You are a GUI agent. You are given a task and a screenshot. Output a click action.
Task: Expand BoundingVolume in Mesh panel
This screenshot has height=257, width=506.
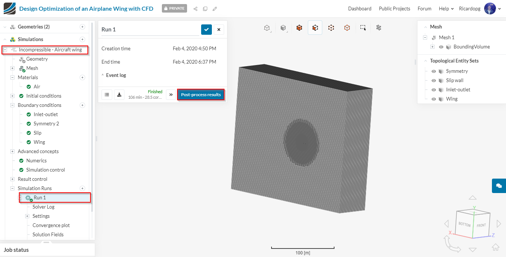coord(432,47)
